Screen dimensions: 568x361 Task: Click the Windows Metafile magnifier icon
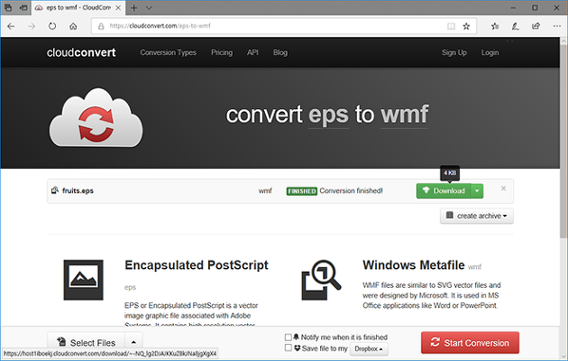coord(321,280)
